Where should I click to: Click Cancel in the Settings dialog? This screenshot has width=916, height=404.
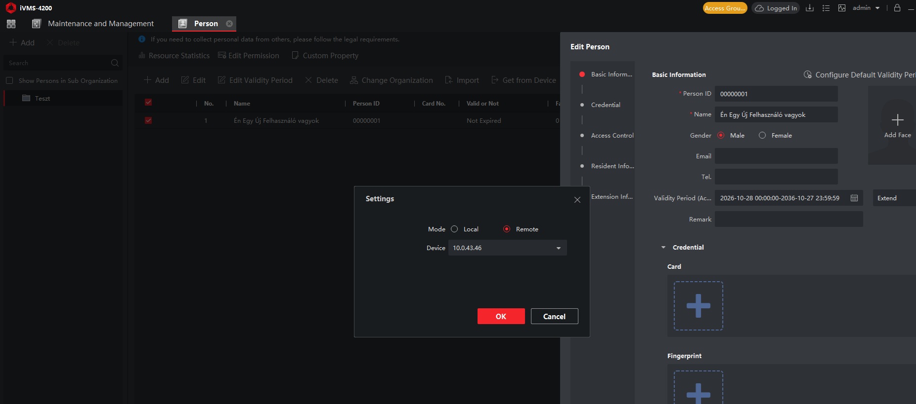pyautogui.click(x=555, y=316)
